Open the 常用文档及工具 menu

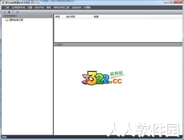[62, 7]
